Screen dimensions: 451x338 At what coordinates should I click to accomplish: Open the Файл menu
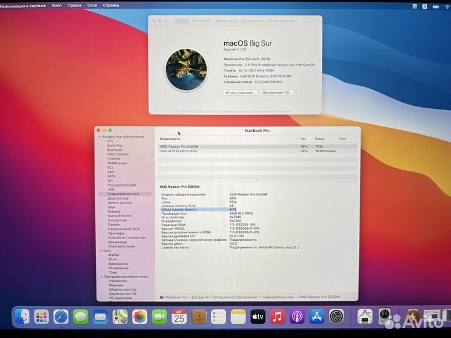tap(56, 6)
